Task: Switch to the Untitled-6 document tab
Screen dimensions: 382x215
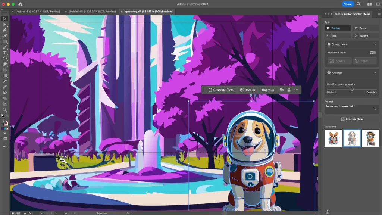Action: pyautogui.click(x=92, y=12)
